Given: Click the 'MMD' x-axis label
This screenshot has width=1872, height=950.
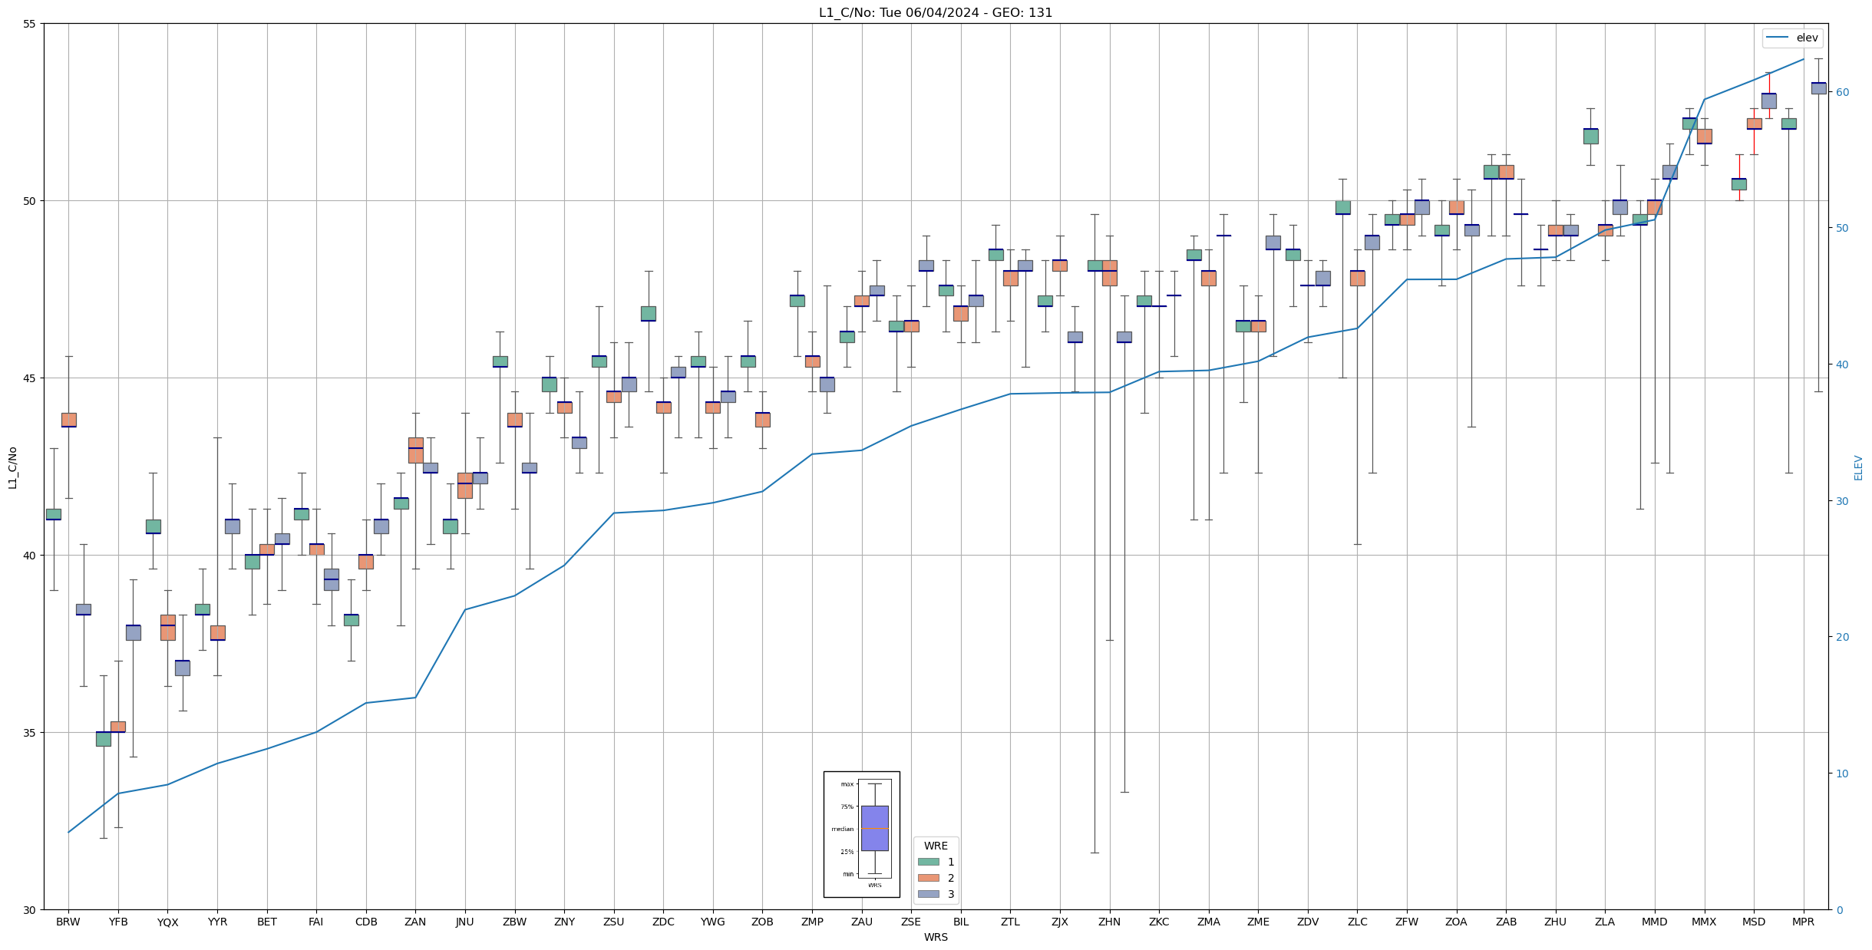Looking at the screenshot, I should click(1655, 922).
